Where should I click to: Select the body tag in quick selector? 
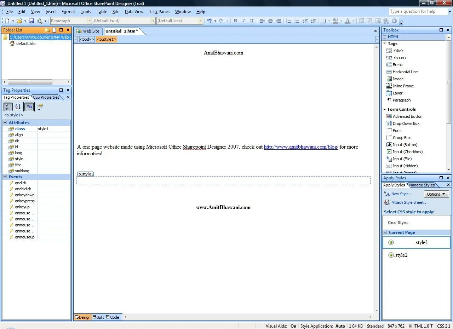pos(87,39)
